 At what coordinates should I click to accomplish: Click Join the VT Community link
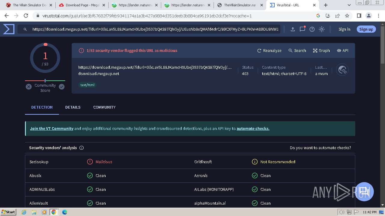pos(52,128)
